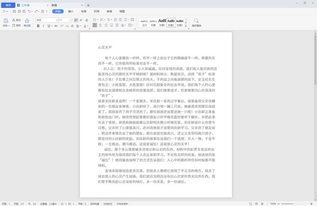Open the 视图 ribbon tab

(x=122, y=11)
